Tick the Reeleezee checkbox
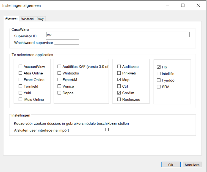The image size is (207, 172). [x=119, y=99]
